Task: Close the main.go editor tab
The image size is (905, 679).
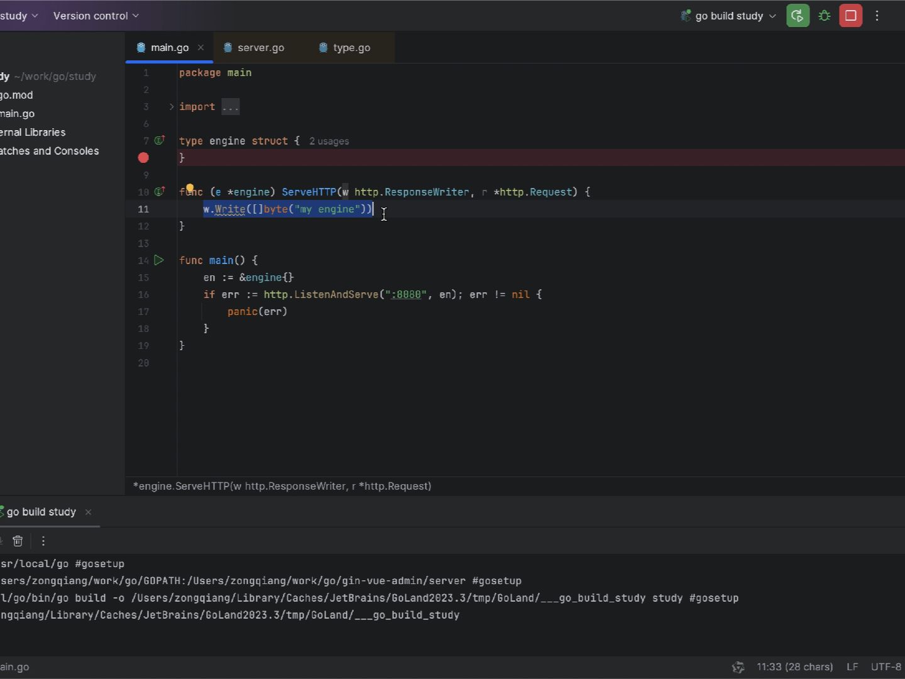Action: pos(200,48)
